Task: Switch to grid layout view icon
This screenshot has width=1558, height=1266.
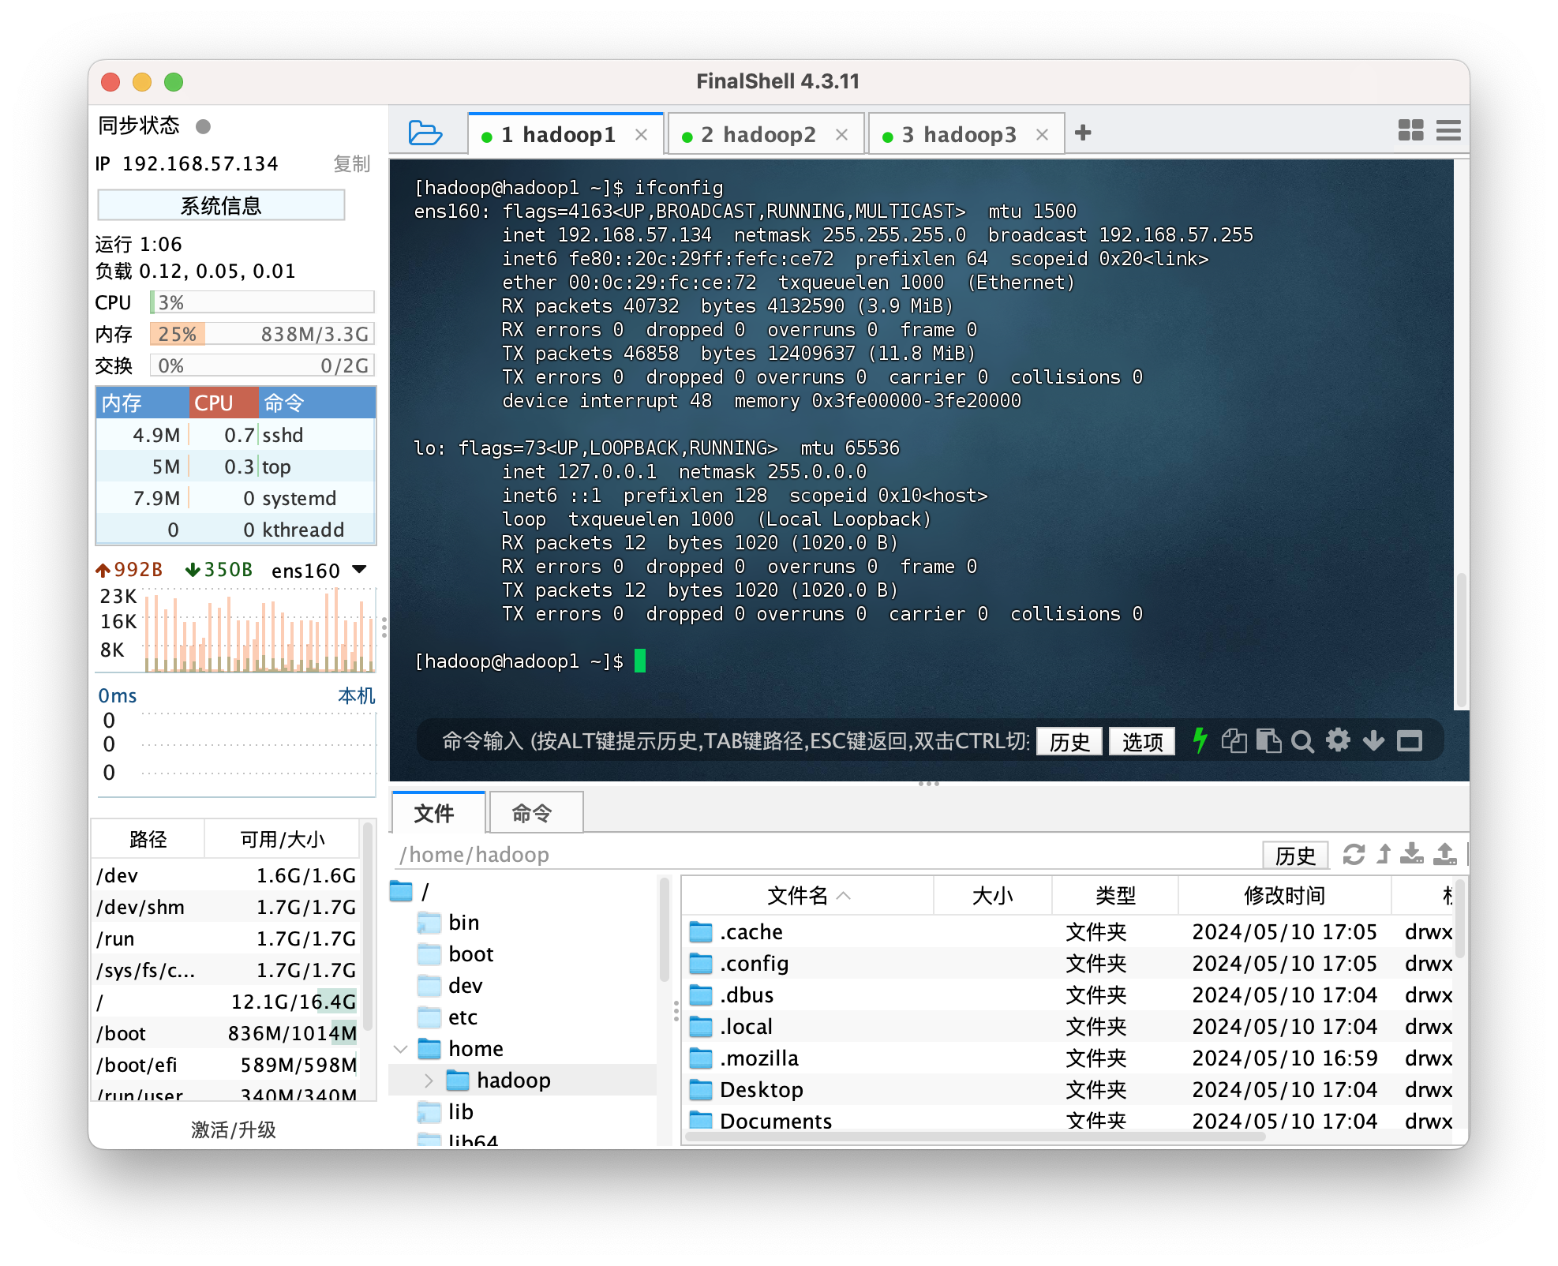Action: tap(1410, 130)
